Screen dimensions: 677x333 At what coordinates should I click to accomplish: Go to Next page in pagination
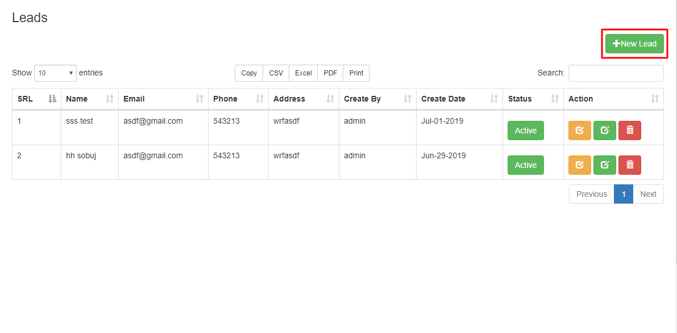click(x=648, y=194)
